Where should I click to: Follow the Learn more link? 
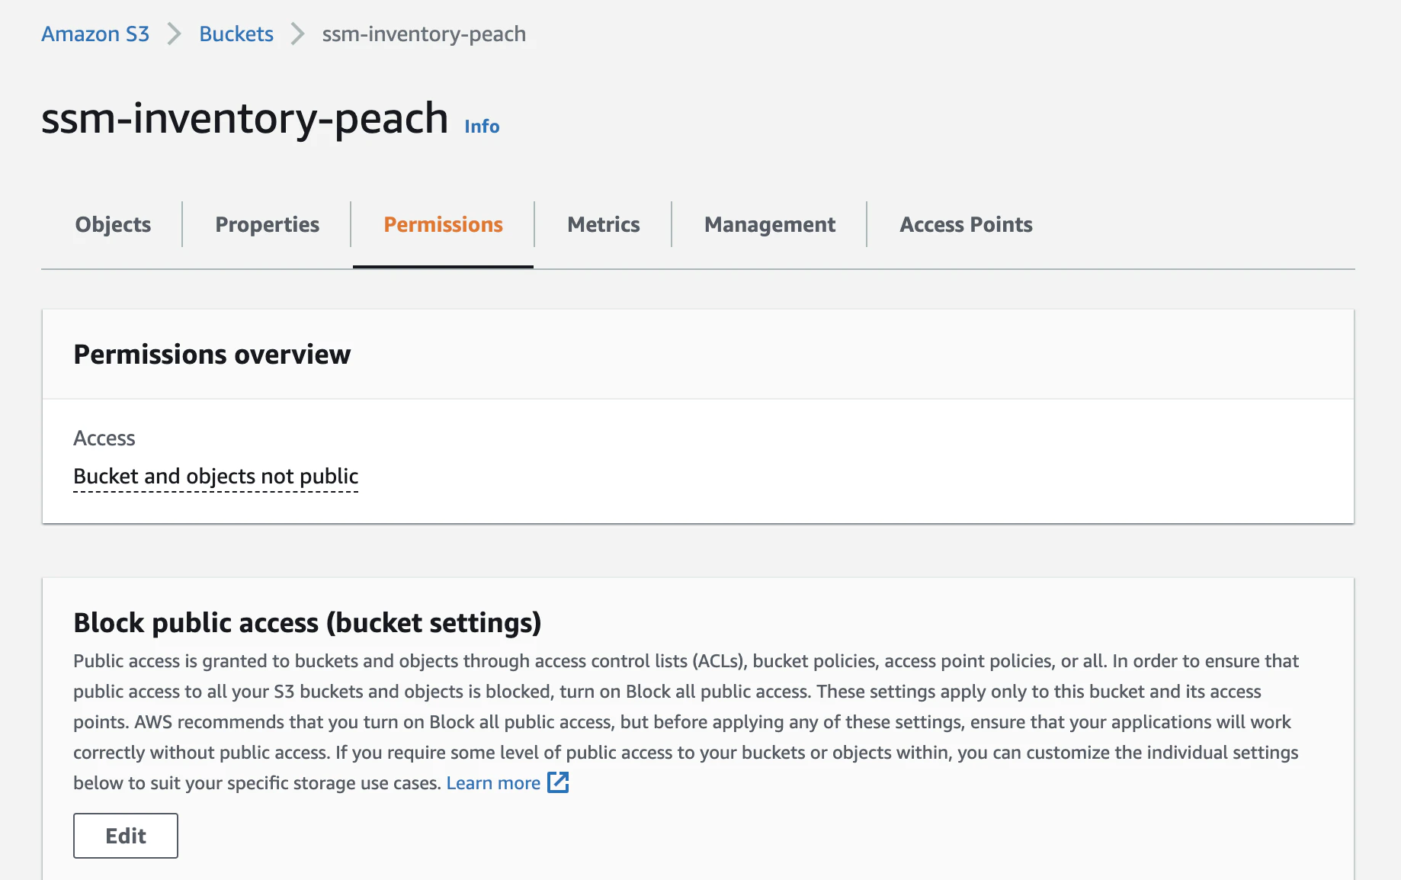(x=493, y=783)
